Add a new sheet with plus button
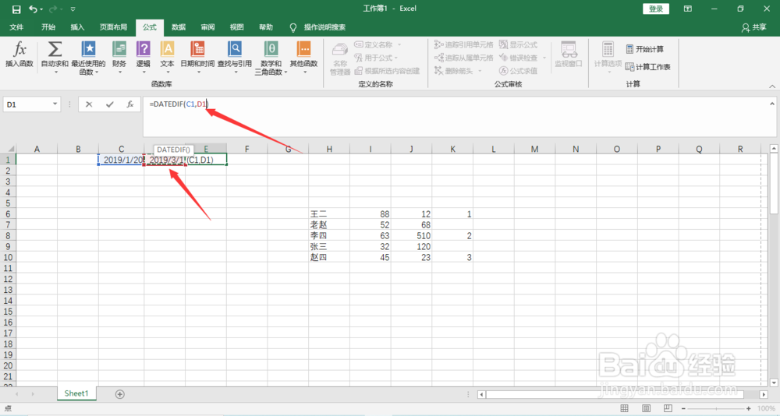The height and width of the screenshot is (416, 780). pyautogui.click(x=119, y=394)
